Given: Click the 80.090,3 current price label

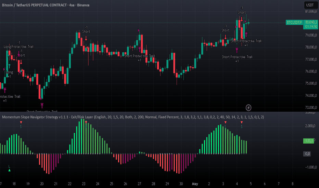Looking at the screenshot, I should [311, 22].
